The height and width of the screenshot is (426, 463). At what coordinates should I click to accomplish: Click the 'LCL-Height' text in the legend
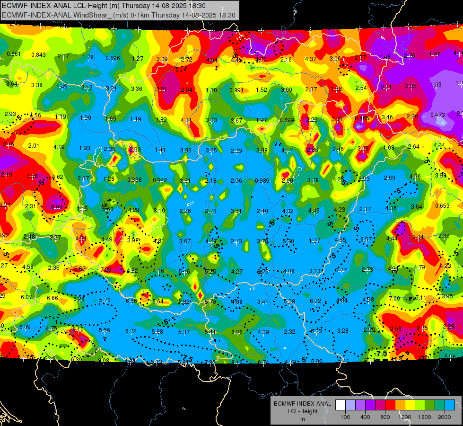[x=303, y=411]
